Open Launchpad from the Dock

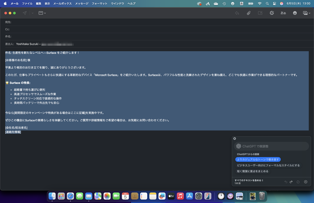pos(61,196)
